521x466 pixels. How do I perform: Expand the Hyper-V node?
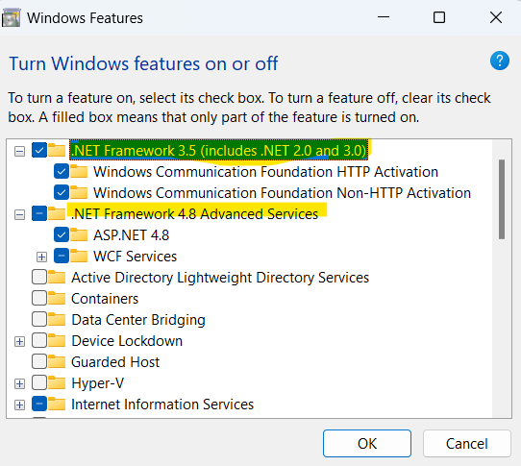[x=19, y=384]
